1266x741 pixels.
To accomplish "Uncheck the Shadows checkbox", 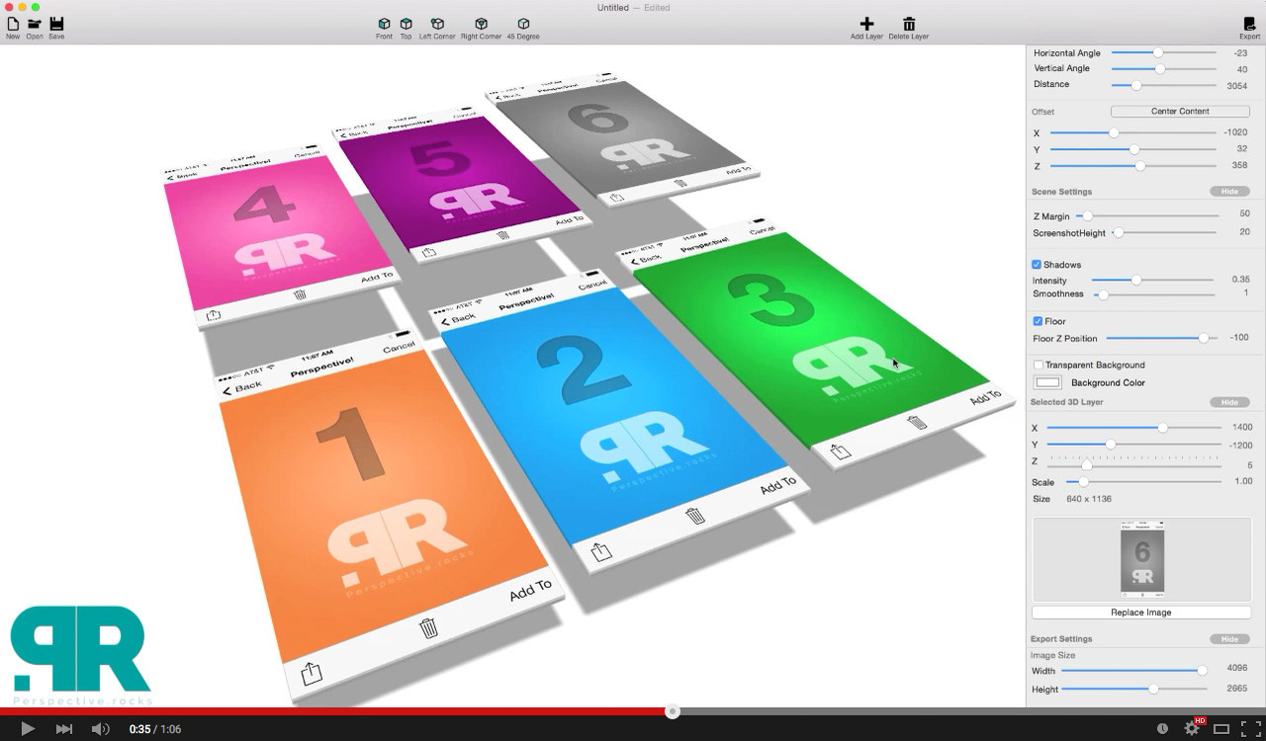I will click(x=1037, y=265).
